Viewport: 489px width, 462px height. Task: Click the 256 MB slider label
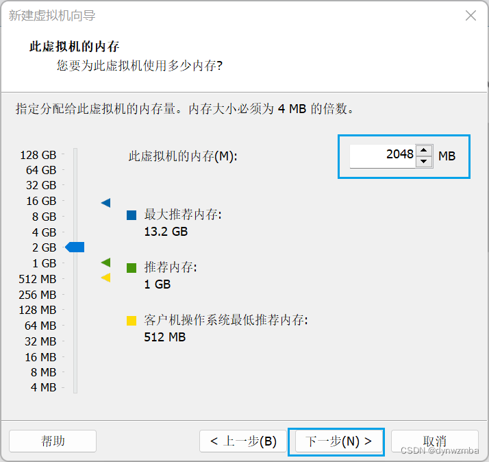(x=38, y=294)
